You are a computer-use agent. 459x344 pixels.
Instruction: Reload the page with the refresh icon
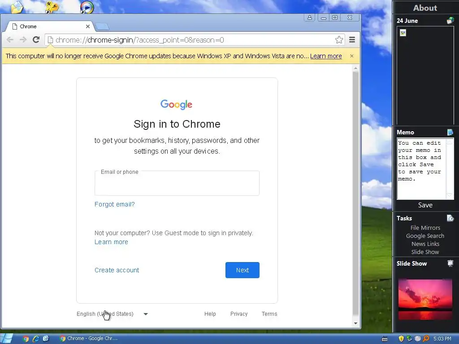pyautogui.click(x=36, y=39)
